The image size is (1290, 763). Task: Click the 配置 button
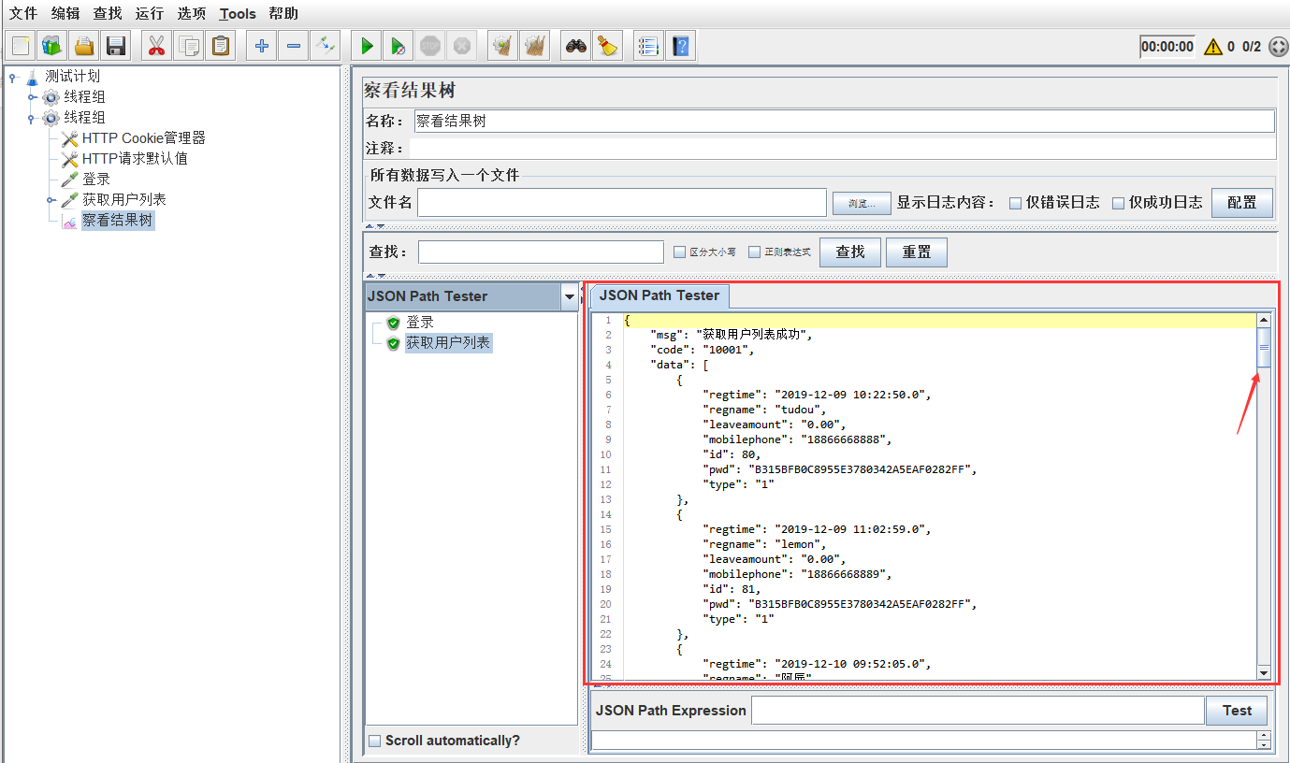pos(1241,203)
